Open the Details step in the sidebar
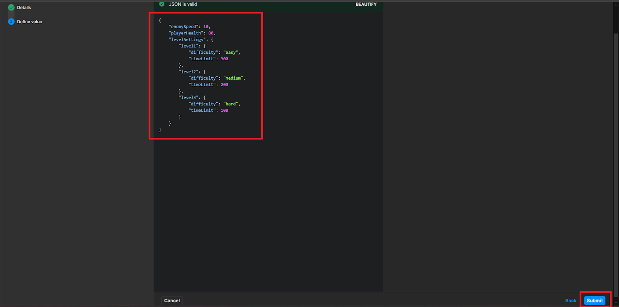The width and height of the screenshot is (619, 307). [x=24, y=7]
